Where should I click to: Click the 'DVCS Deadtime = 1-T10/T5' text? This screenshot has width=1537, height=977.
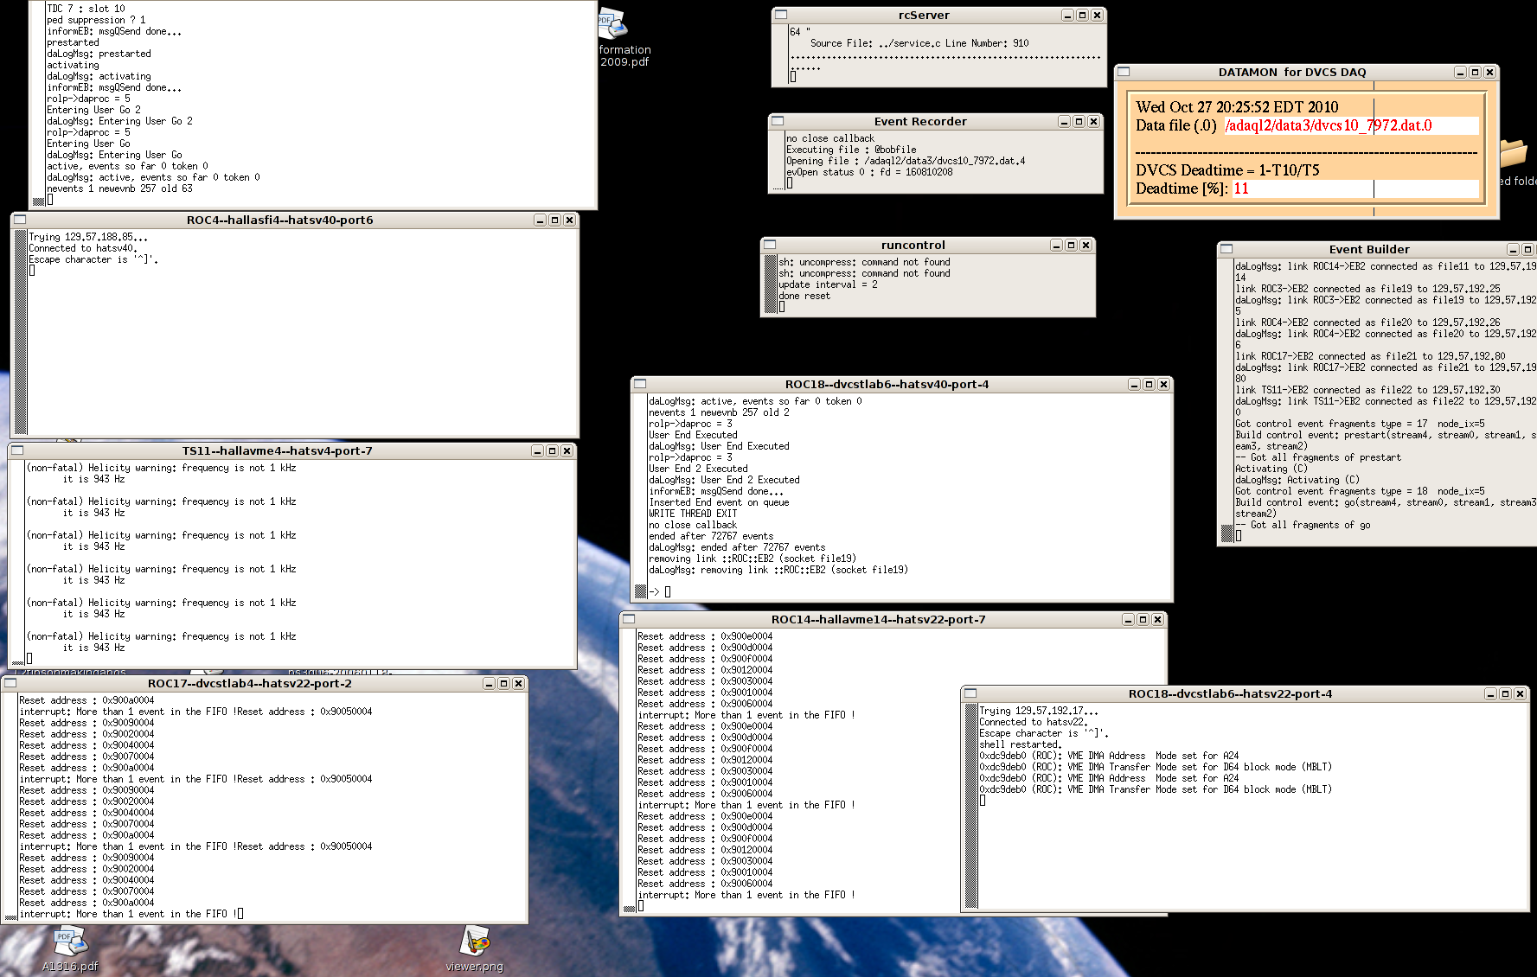click(1227, 170)
